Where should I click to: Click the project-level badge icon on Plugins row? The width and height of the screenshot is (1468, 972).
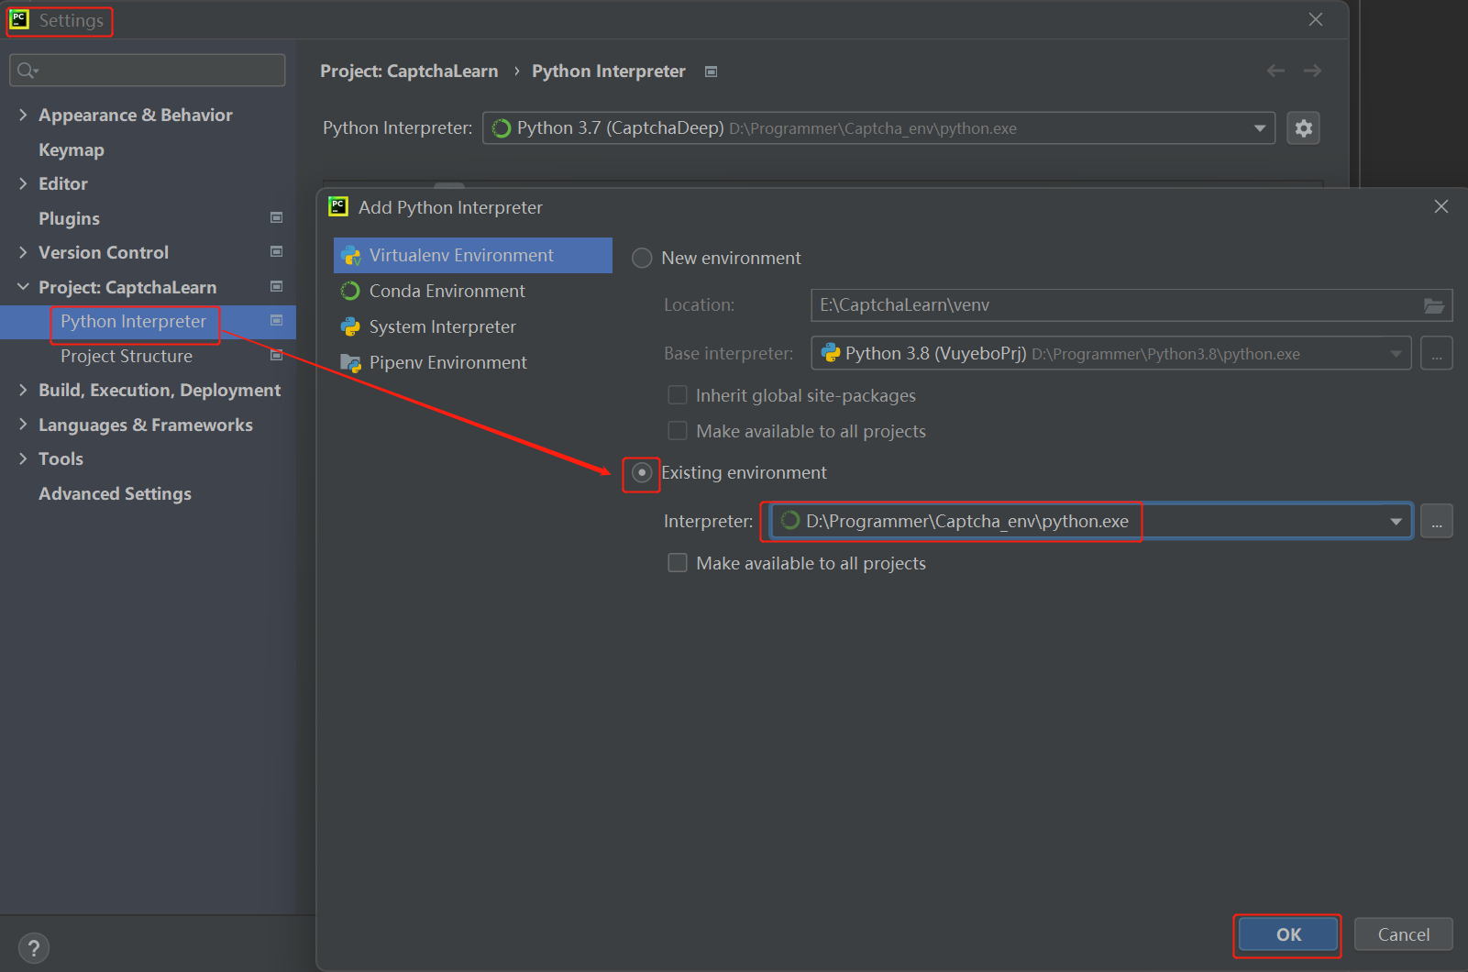click(276, 217)
